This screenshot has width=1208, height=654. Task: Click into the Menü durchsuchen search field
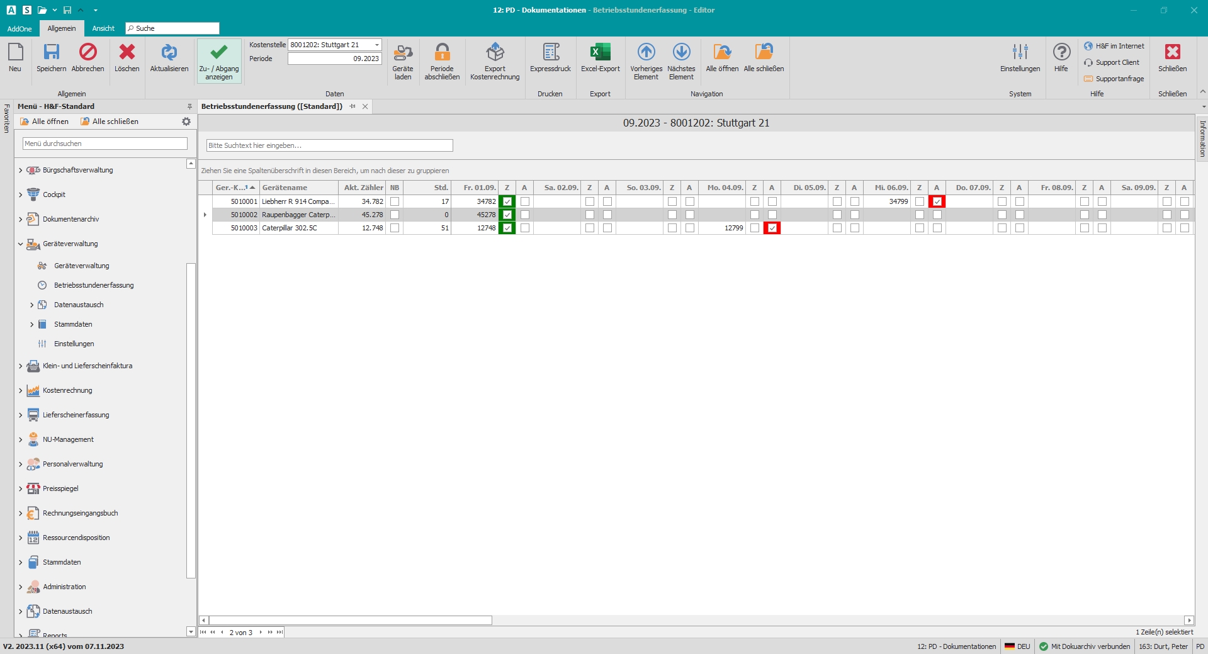[x=104, y=144]
